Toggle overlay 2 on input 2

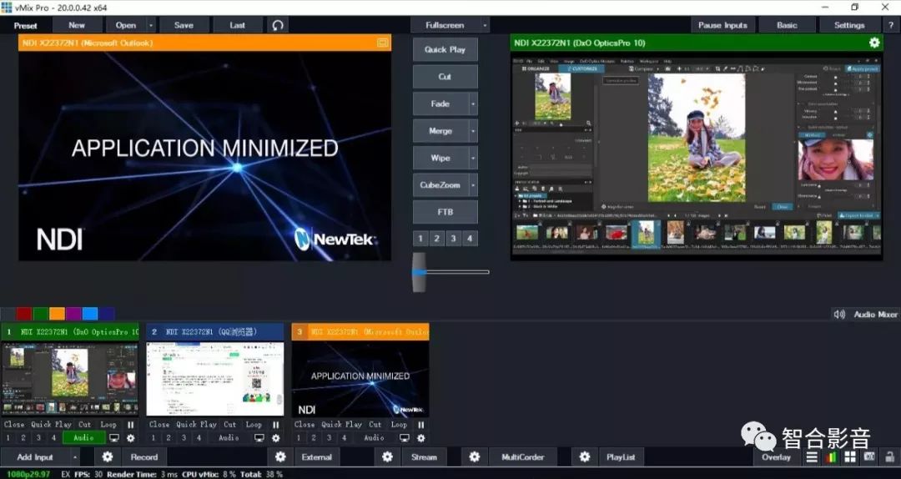coord(169,438)
